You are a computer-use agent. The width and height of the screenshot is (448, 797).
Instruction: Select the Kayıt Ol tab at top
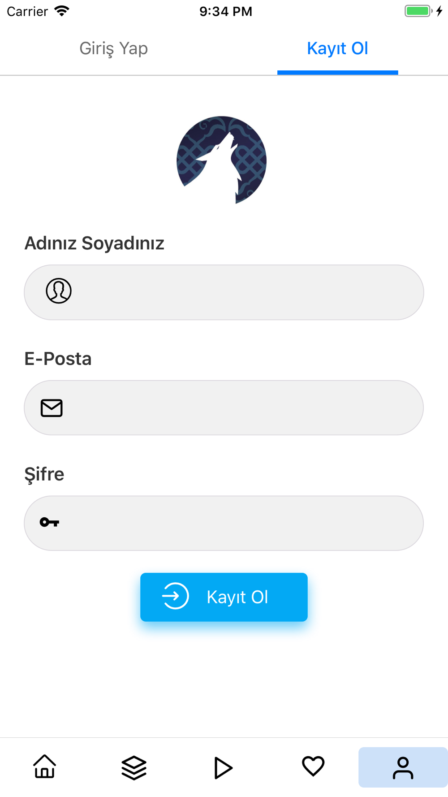[x=337, y=48]
